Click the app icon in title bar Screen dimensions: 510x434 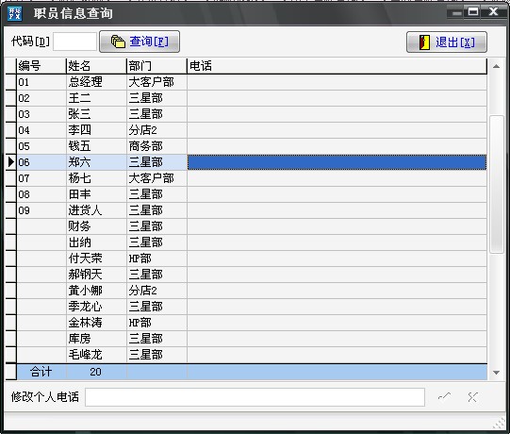pyautogui.click(x=14, y=13)
